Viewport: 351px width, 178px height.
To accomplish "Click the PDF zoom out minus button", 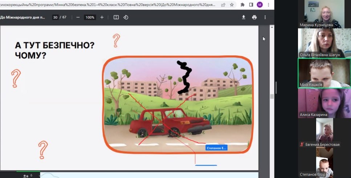I will click(x=78, y=17).
